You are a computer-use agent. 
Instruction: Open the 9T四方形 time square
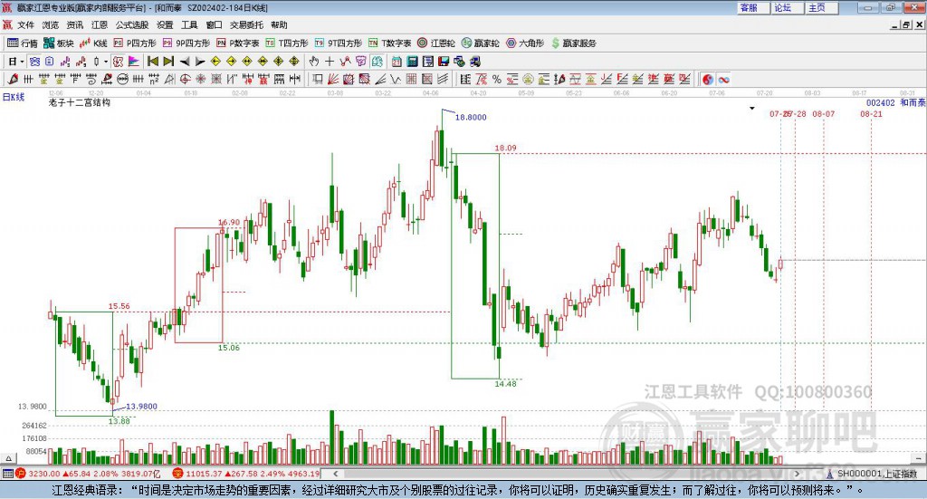[x=339, y=43]
